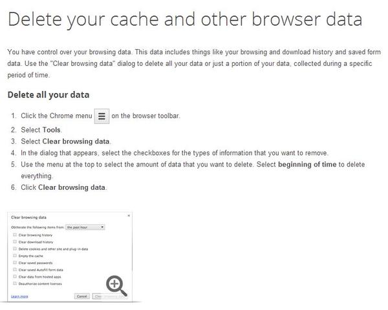Click the 'Clear browsing data' dialog title

[x=29, y=218]
